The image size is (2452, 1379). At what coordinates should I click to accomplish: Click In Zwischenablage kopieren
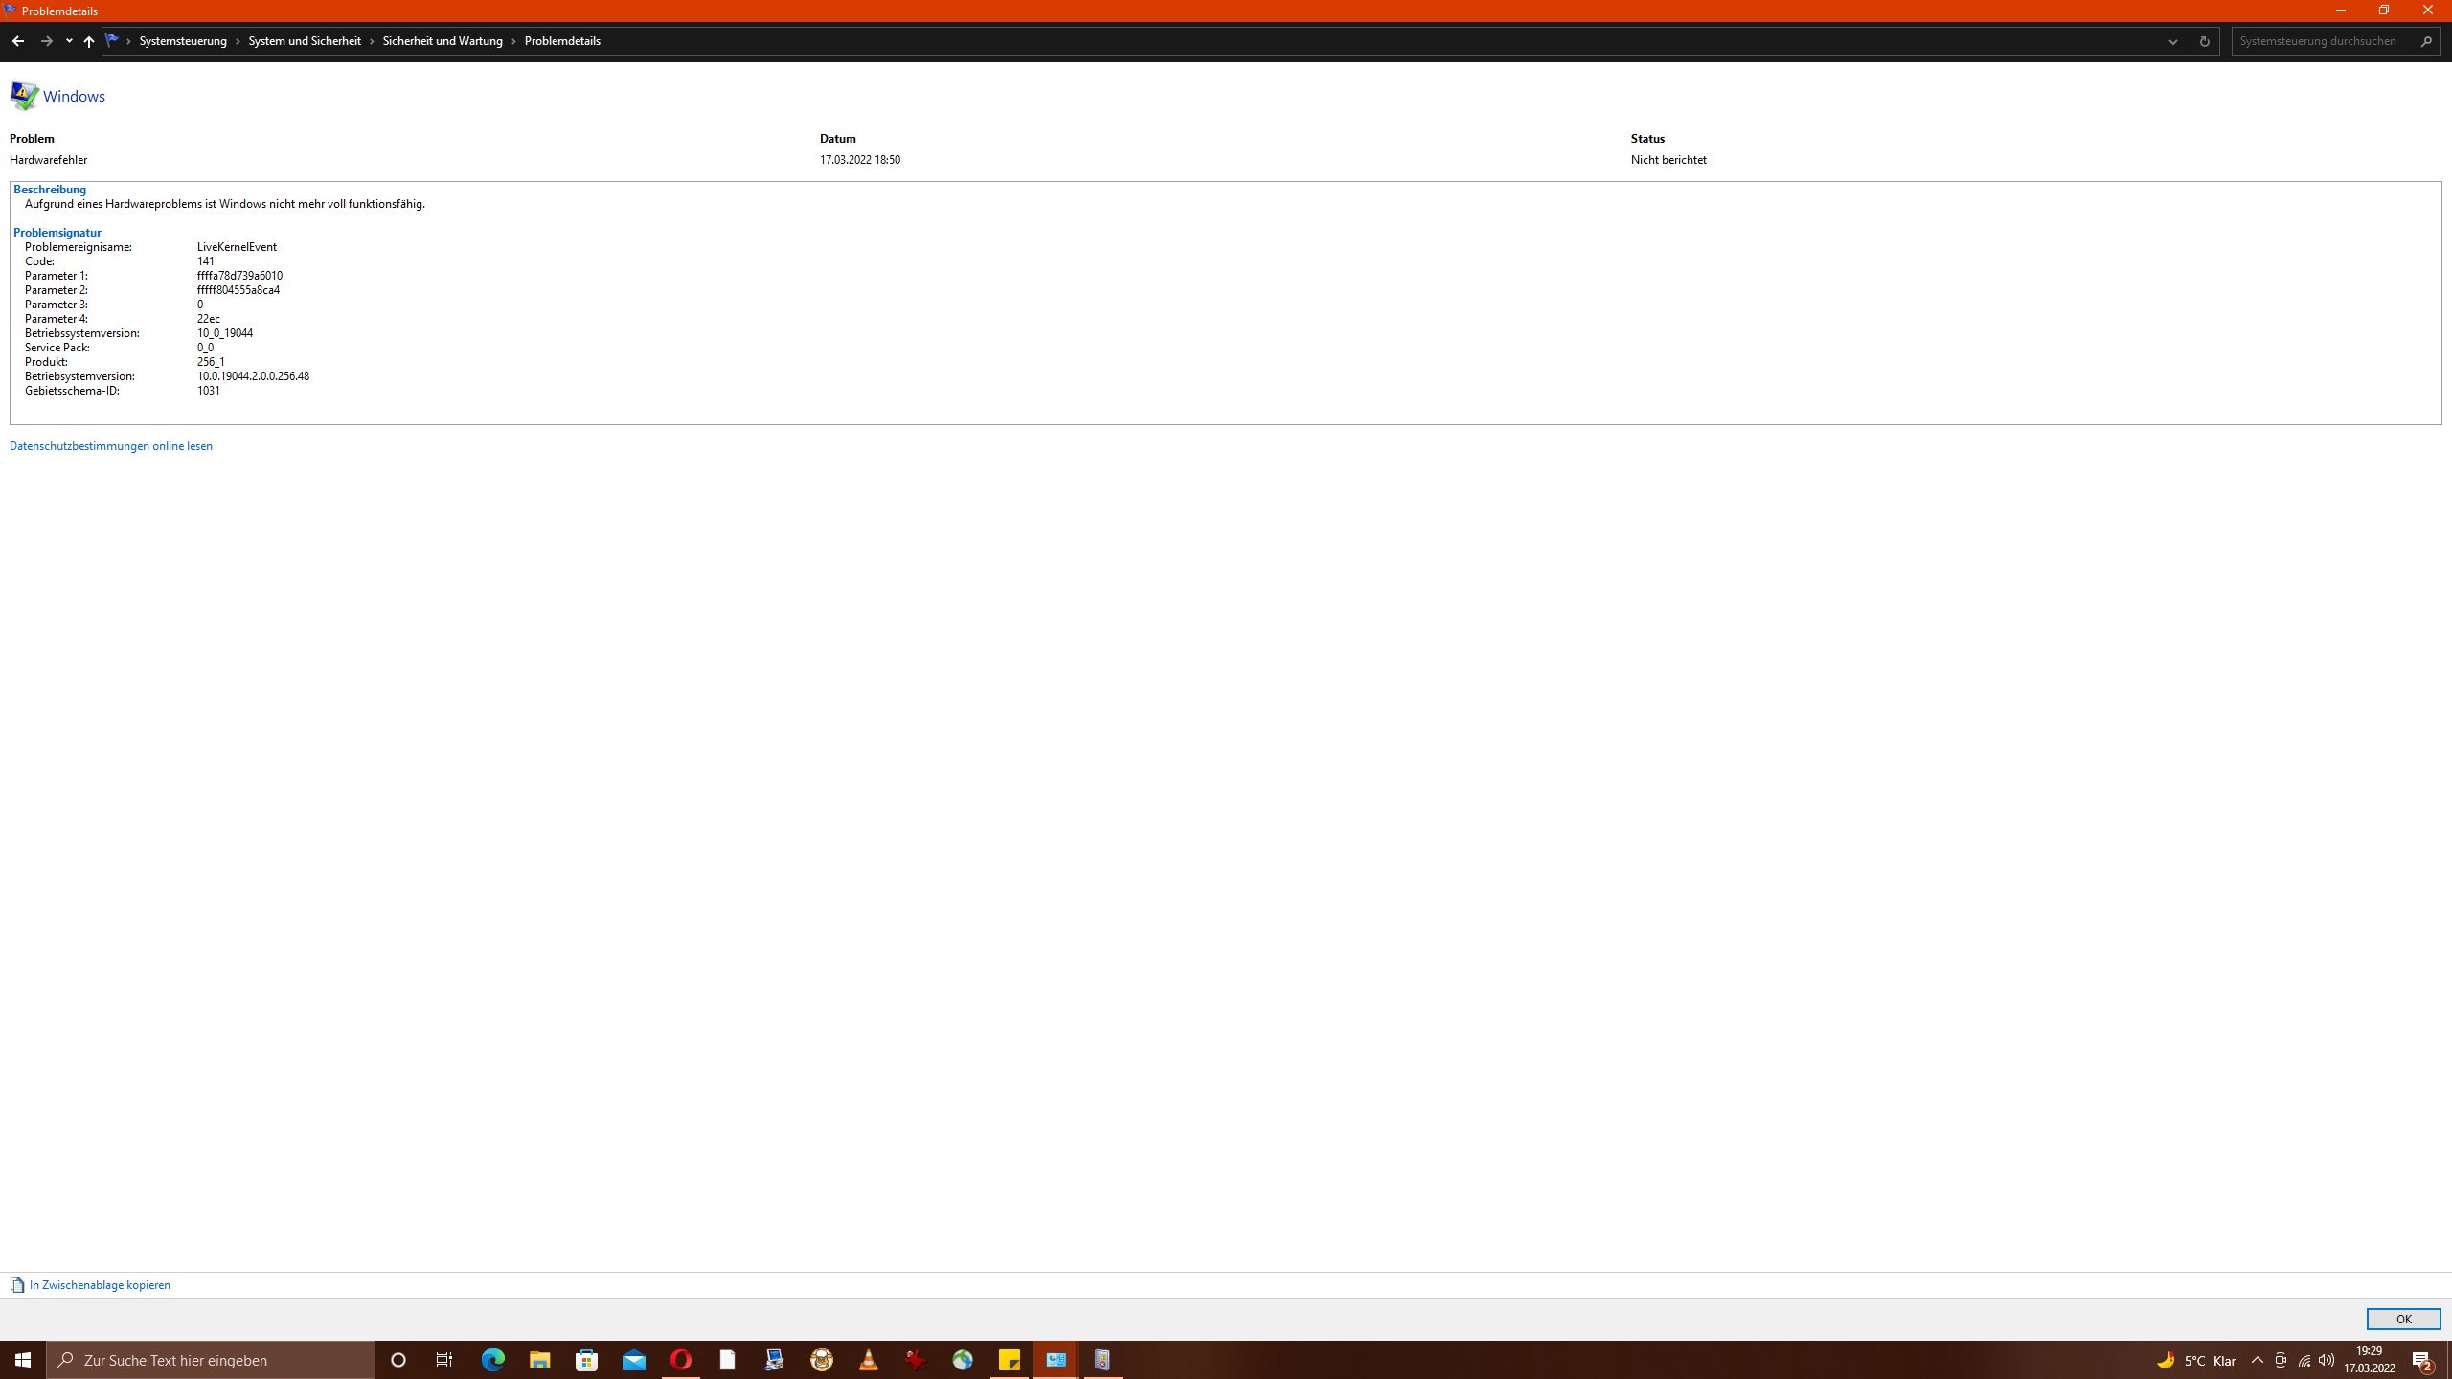100,1285
